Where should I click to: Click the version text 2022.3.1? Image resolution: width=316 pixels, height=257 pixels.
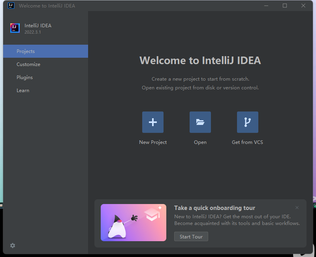tap(33, 32)
